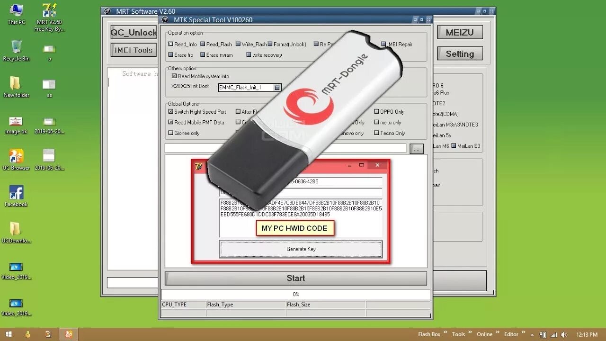Uncheck Switch Hight Speed Port
The width and height of the screenshot is (606, 341).
pos(171,112)
